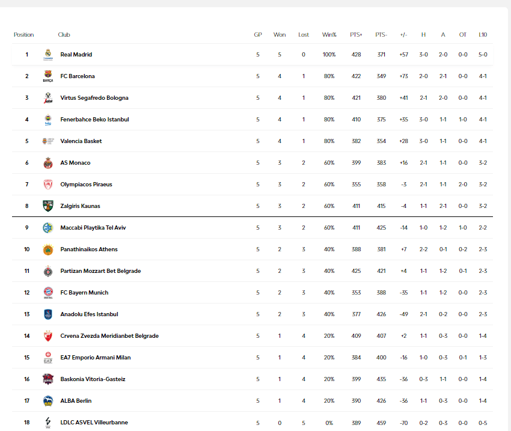511x431 pixels.
Task: Select the Virtus Segafredo Bologna logo
Action: 48,98
